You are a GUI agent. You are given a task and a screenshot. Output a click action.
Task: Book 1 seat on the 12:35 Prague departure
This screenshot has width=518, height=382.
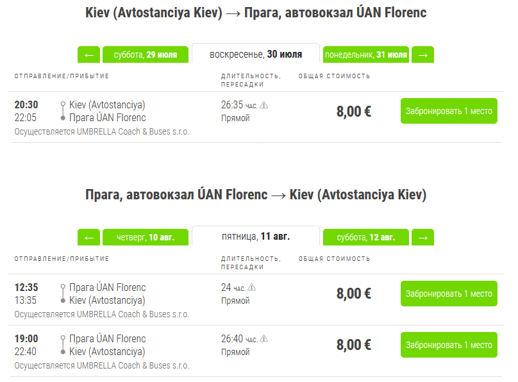[x=449, y=294]
